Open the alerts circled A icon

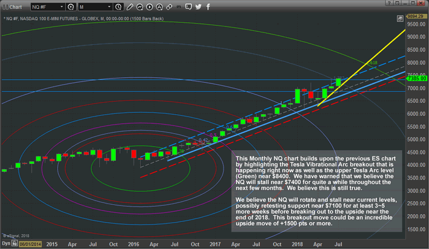pos(159,7)
